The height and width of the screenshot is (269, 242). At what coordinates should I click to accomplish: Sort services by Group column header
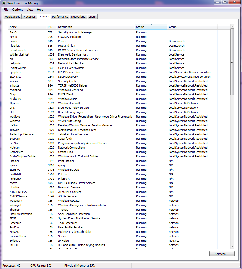192,27
